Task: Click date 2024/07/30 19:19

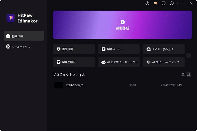Action: (171, 85)
